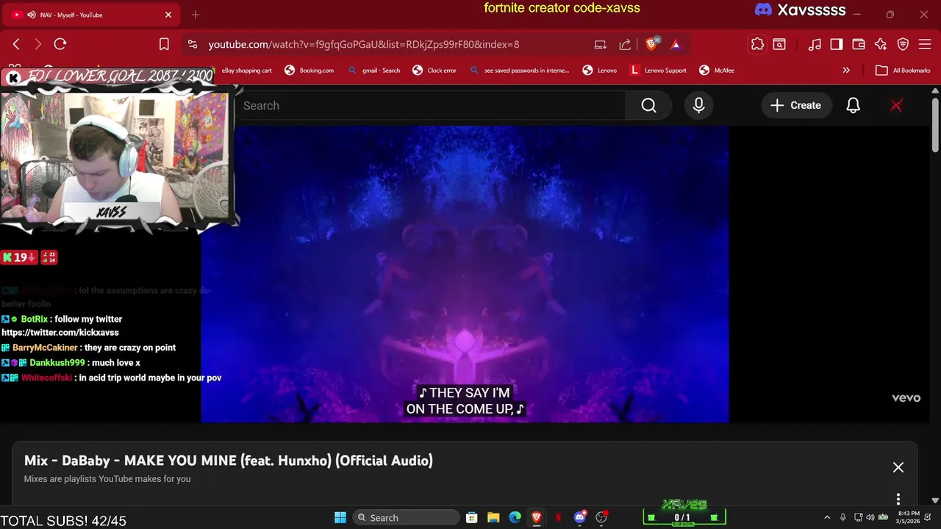Screen dimensions: 941x529
Task: Open the eBay shopping cart bookmark
Action: [x=245, y=71]
